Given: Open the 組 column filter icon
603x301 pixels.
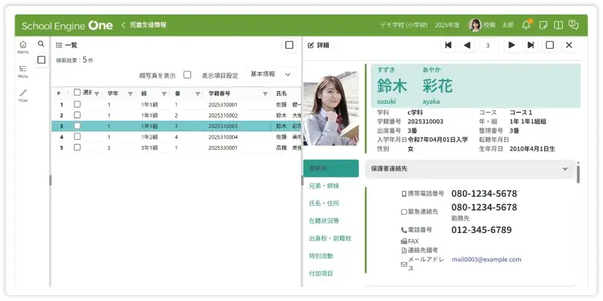Looking at the screenshot, I should (x=164, y=94).
